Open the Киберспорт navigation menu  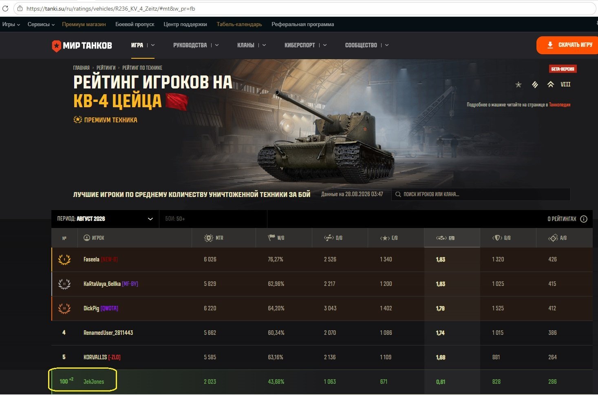[x=305, y=45]
